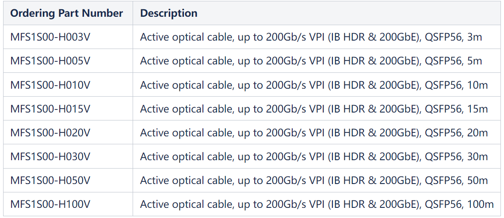Viewport: 504px width, 218px height.
Task: Select part number MFS1S00-H005V
Action: pos(50,61)
